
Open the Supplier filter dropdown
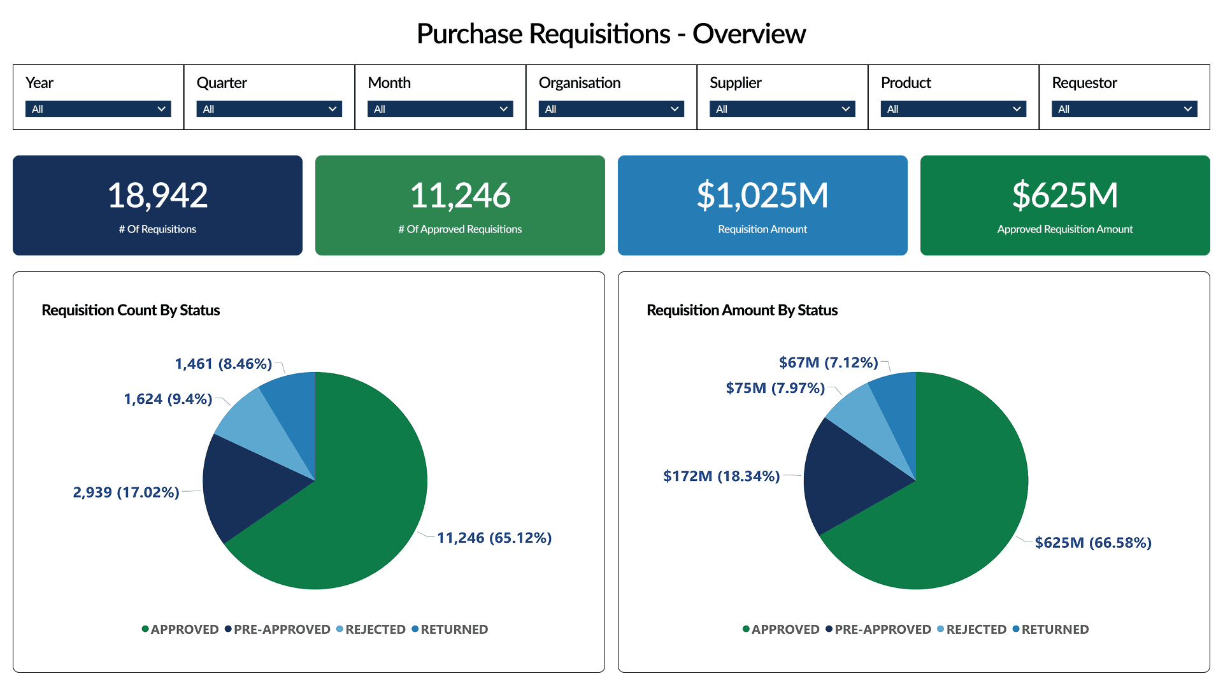(782, 109)
